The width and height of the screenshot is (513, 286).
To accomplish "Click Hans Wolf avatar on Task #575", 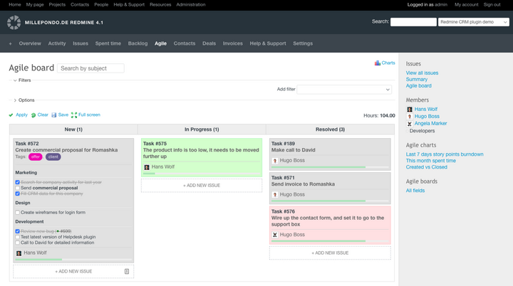I will pyautogui.click(x=147, y=167).
